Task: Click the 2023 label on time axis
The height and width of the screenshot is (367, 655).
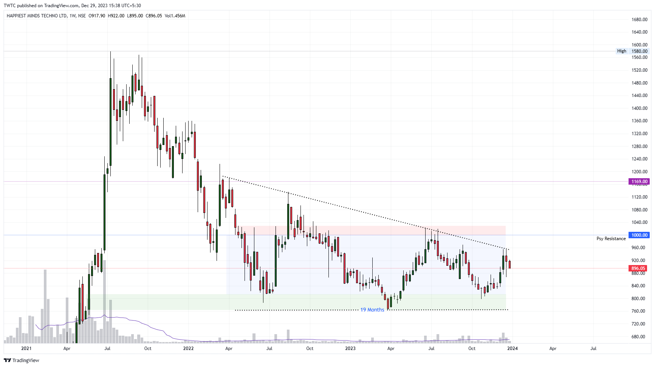Action: click(350, 348)
